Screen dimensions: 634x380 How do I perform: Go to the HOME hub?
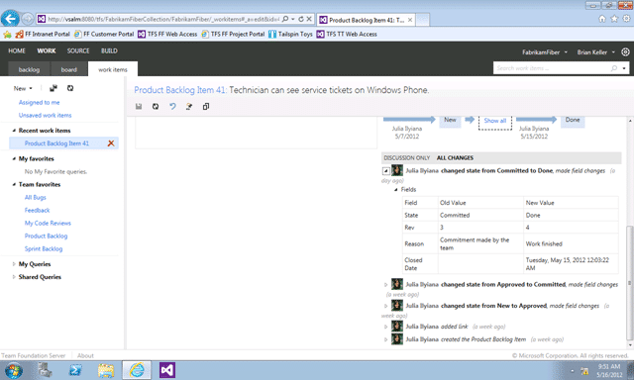pyautogui.click(x=17, y=50)
